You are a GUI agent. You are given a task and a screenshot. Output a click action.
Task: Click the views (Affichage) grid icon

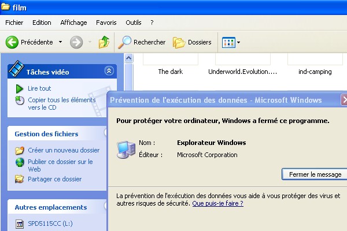pyautogui.click(x=228, y=42)
